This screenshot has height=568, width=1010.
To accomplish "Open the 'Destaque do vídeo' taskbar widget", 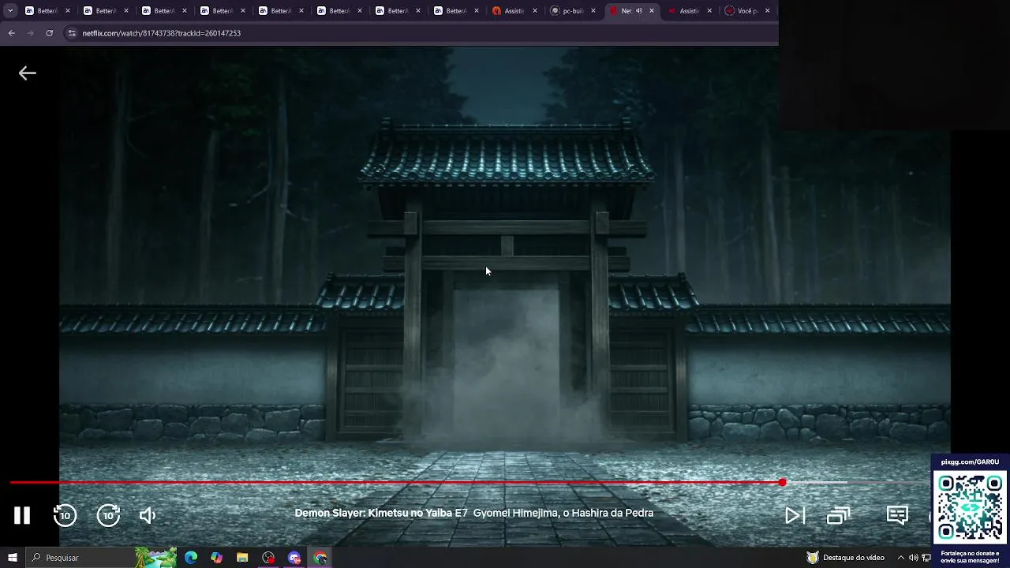I will (x=845, y=558).
